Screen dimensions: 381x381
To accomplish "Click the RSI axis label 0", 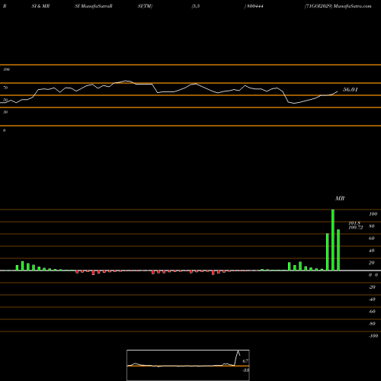I will [x=4, y=130].
